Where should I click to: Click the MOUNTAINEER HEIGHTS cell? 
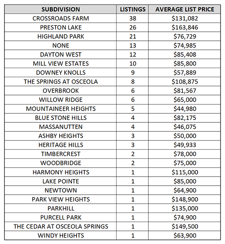[x=61, y=109]
